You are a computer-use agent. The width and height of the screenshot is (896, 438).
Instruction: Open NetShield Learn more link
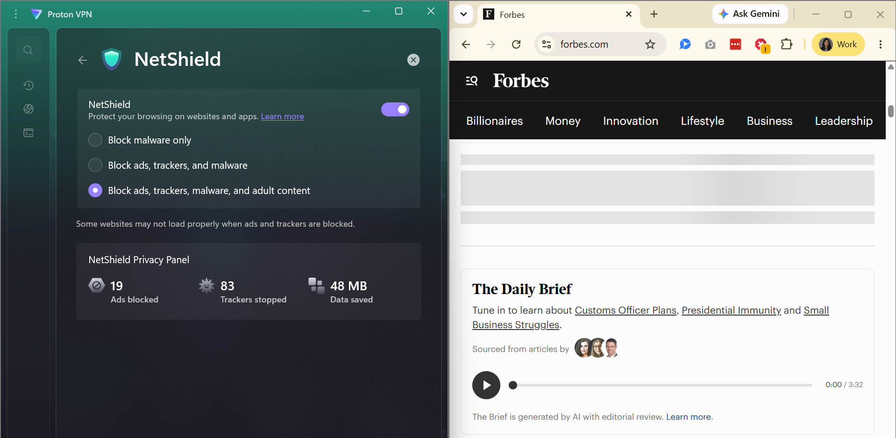click(282, 116)
